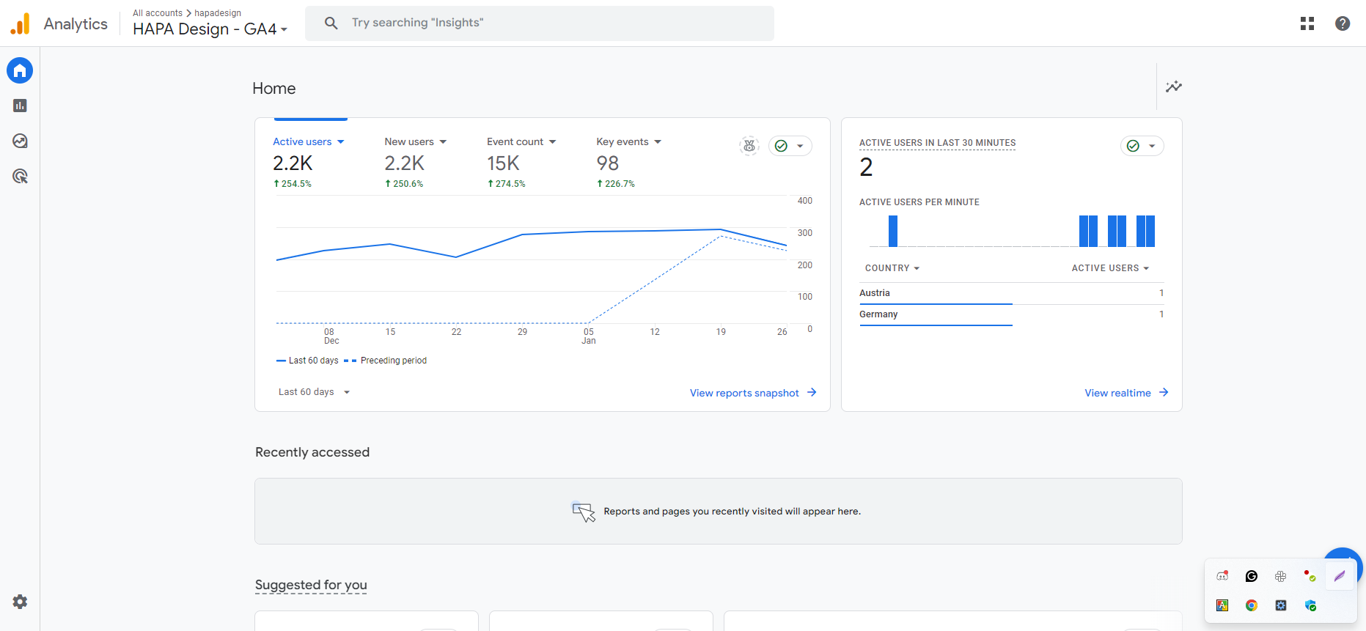Open Discord from the system tray
1366x631 pixels.
[x=1222, y=576]
